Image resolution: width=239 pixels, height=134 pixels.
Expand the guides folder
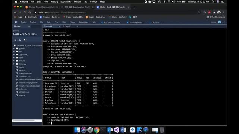coord(14,48)
